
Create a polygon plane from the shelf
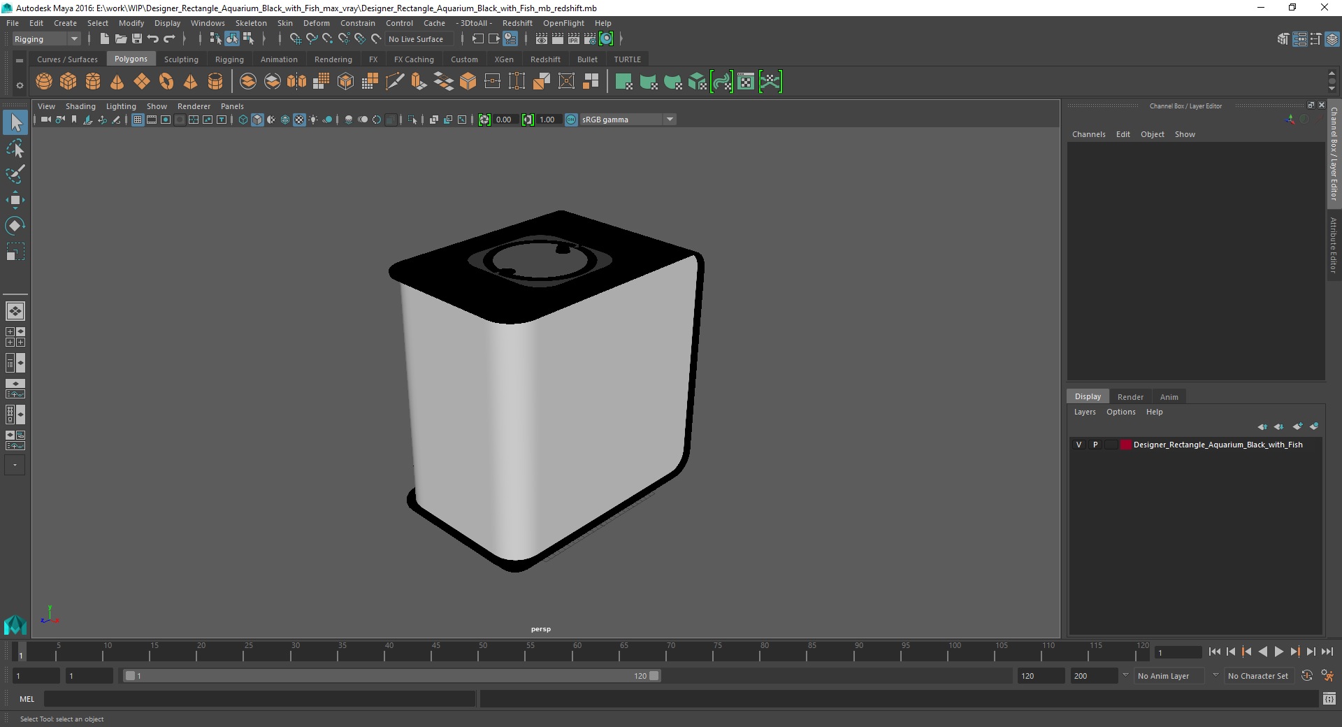click(142, 82)
